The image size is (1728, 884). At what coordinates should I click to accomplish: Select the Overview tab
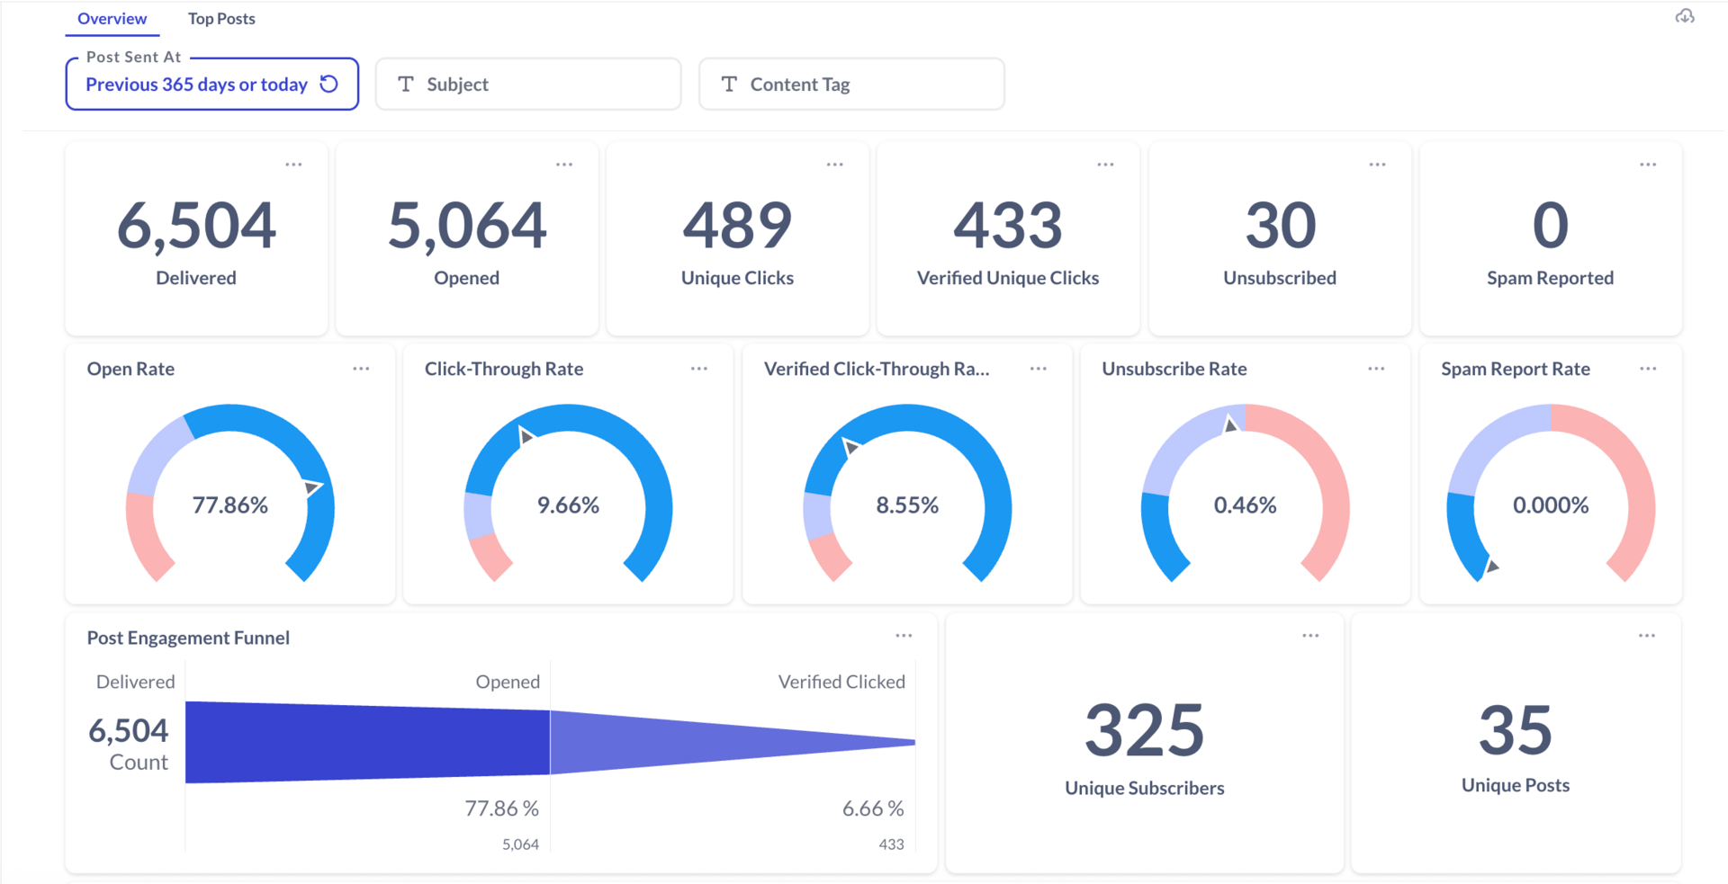coord(112,18)
